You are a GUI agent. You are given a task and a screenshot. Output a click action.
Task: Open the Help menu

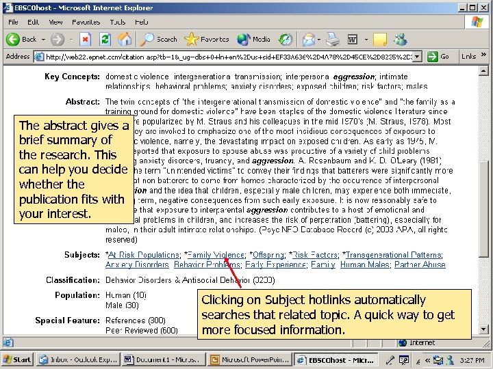[142, 22]
